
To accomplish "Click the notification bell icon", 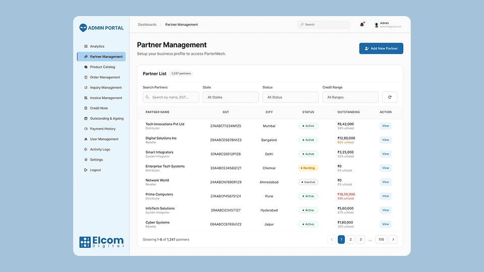I will point(361,24).
